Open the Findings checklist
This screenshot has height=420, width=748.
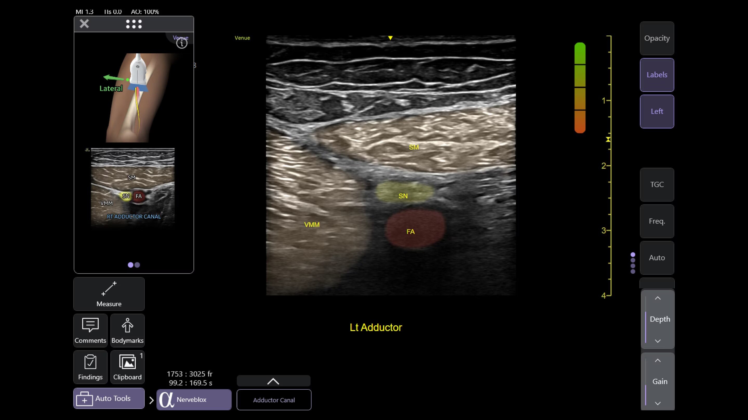[90, 367]
